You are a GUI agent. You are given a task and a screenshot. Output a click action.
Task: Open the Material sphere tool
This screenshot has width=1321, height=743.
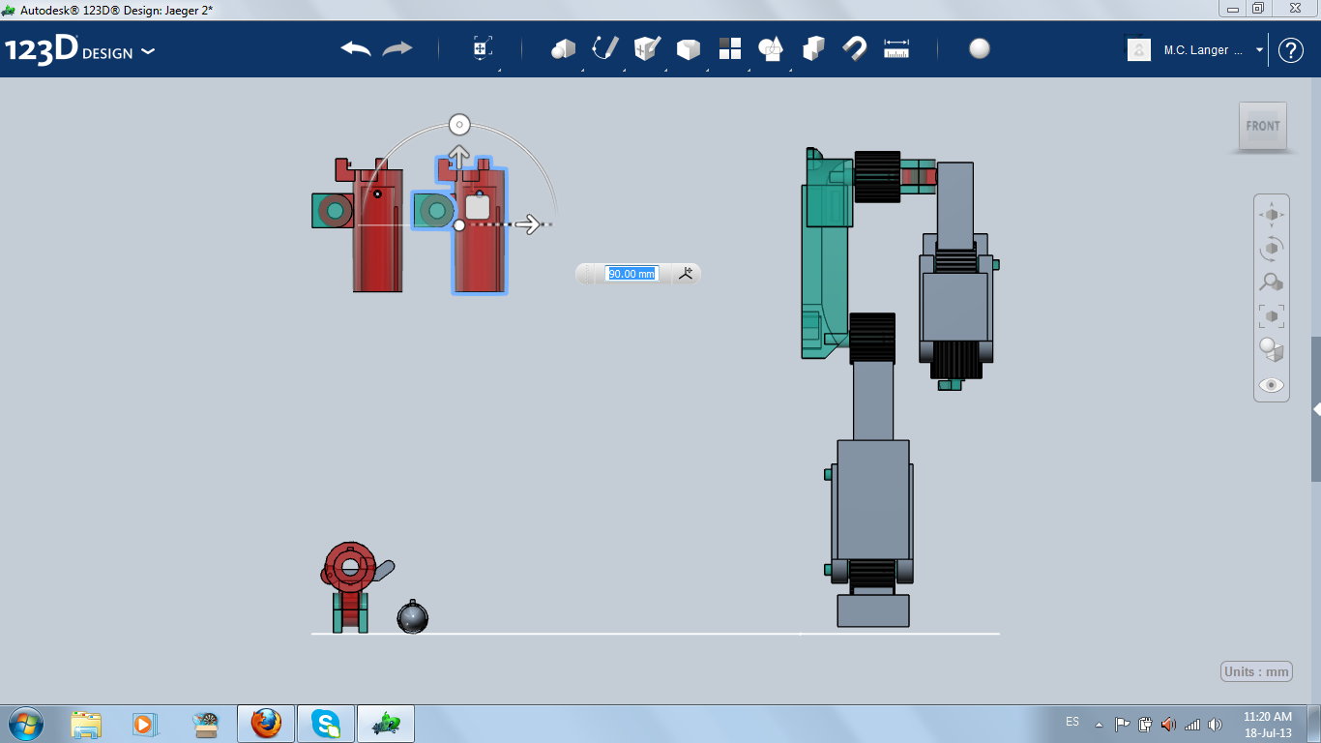980,48
